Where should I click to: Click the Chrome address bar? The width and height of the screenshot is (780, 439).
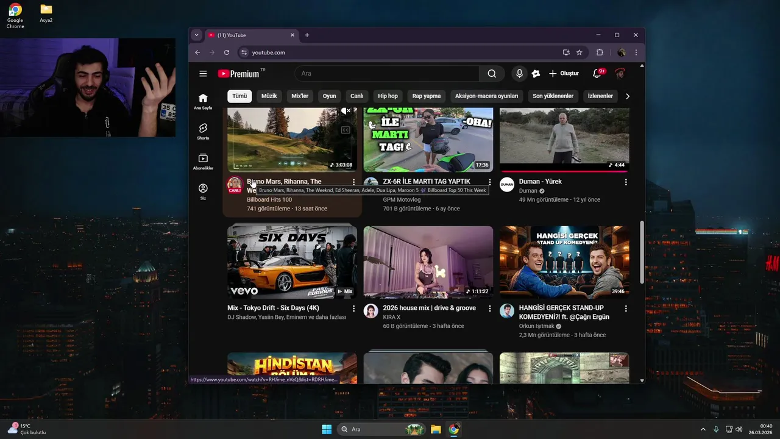click(x=402, y=52)
